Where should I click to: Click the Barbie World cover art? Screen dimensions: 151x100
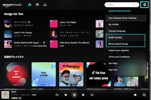pyautogui.click(x=8, y=44)
